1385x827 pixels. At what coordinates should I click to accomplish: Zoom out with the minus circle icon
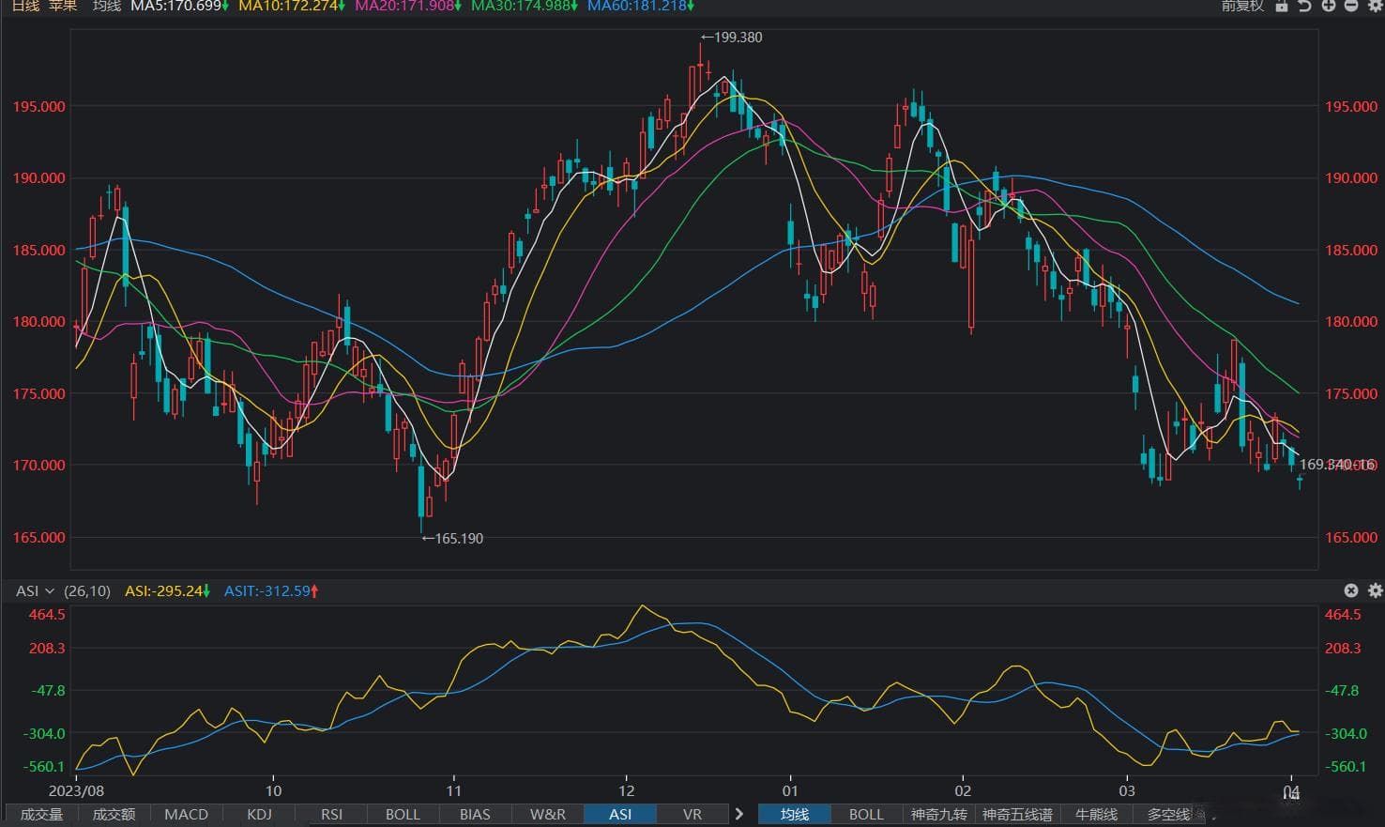pos(1351,6)
